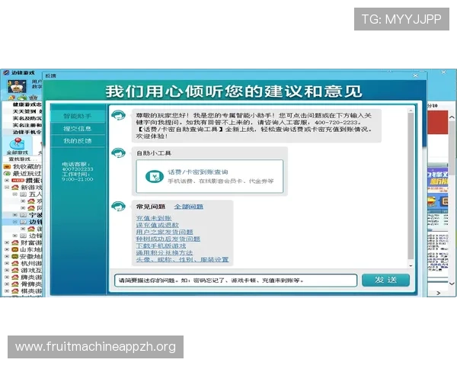
Task: Click main window scroll-down chevron on right panel
Action: point(452,284)
